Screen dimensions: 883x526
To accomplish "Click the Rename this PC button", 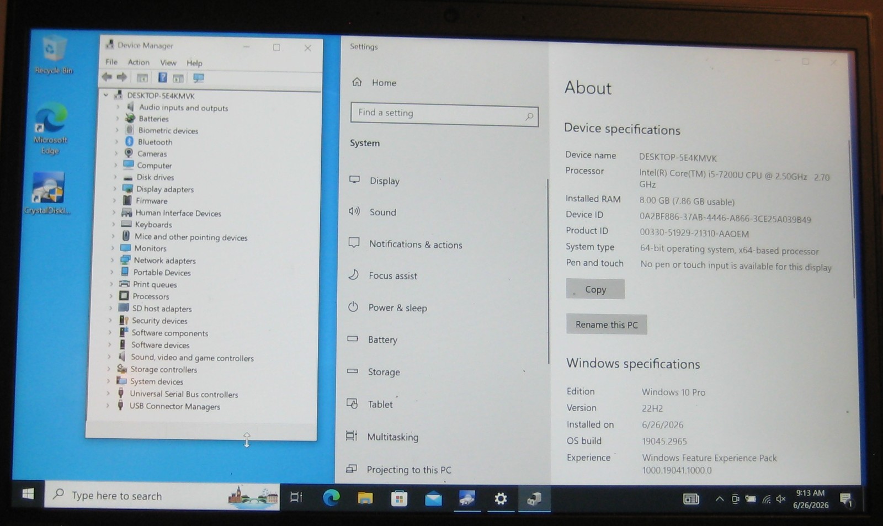I will coord(607,325).
